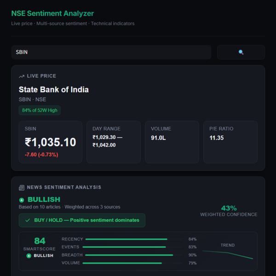276x276 pixels.
Task: Click the 43% weighted confidence value
Action: 229,208
